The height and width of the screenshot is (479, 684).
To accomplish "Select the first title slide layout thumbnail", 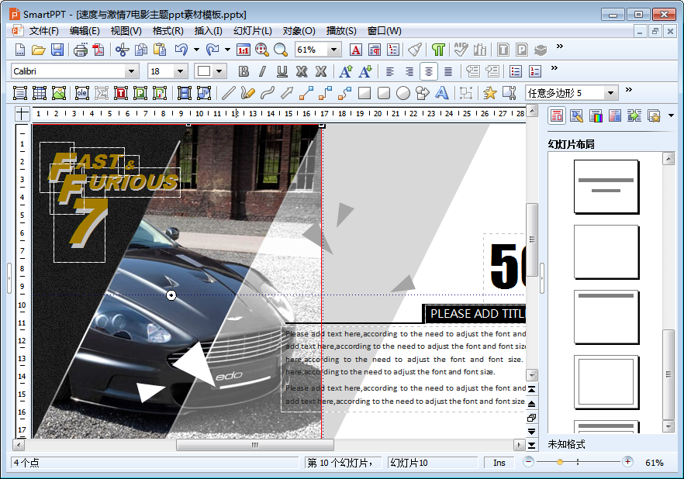I will 606,186.
